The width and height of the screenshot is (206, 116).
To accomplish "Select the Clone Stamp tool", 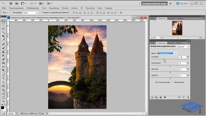I will (4, 52).
